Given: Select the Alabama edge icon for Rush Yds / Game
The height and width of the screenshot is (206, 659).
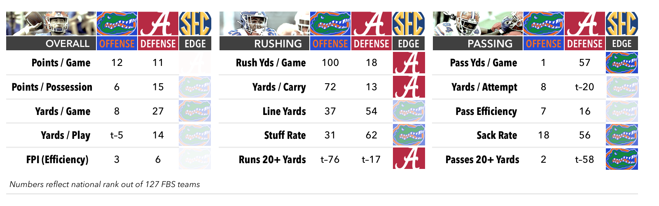Looking at the screenshot, I should tap(409, 63).
